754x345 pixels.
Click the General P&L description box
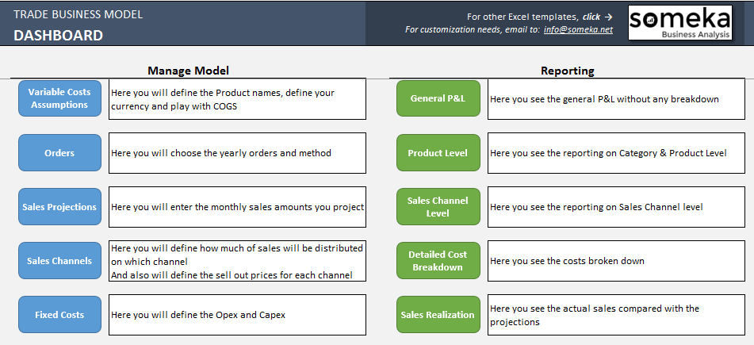click(616, 99)
